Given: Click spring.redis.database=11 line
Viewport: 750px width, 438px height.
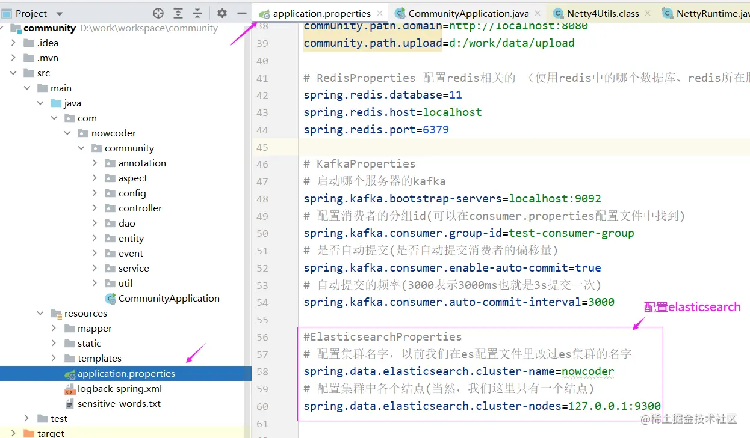Looking at the screenshot, I should click(x=383, y=95).
